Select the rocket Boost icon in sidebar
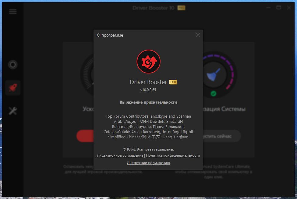 coord(13,87)
